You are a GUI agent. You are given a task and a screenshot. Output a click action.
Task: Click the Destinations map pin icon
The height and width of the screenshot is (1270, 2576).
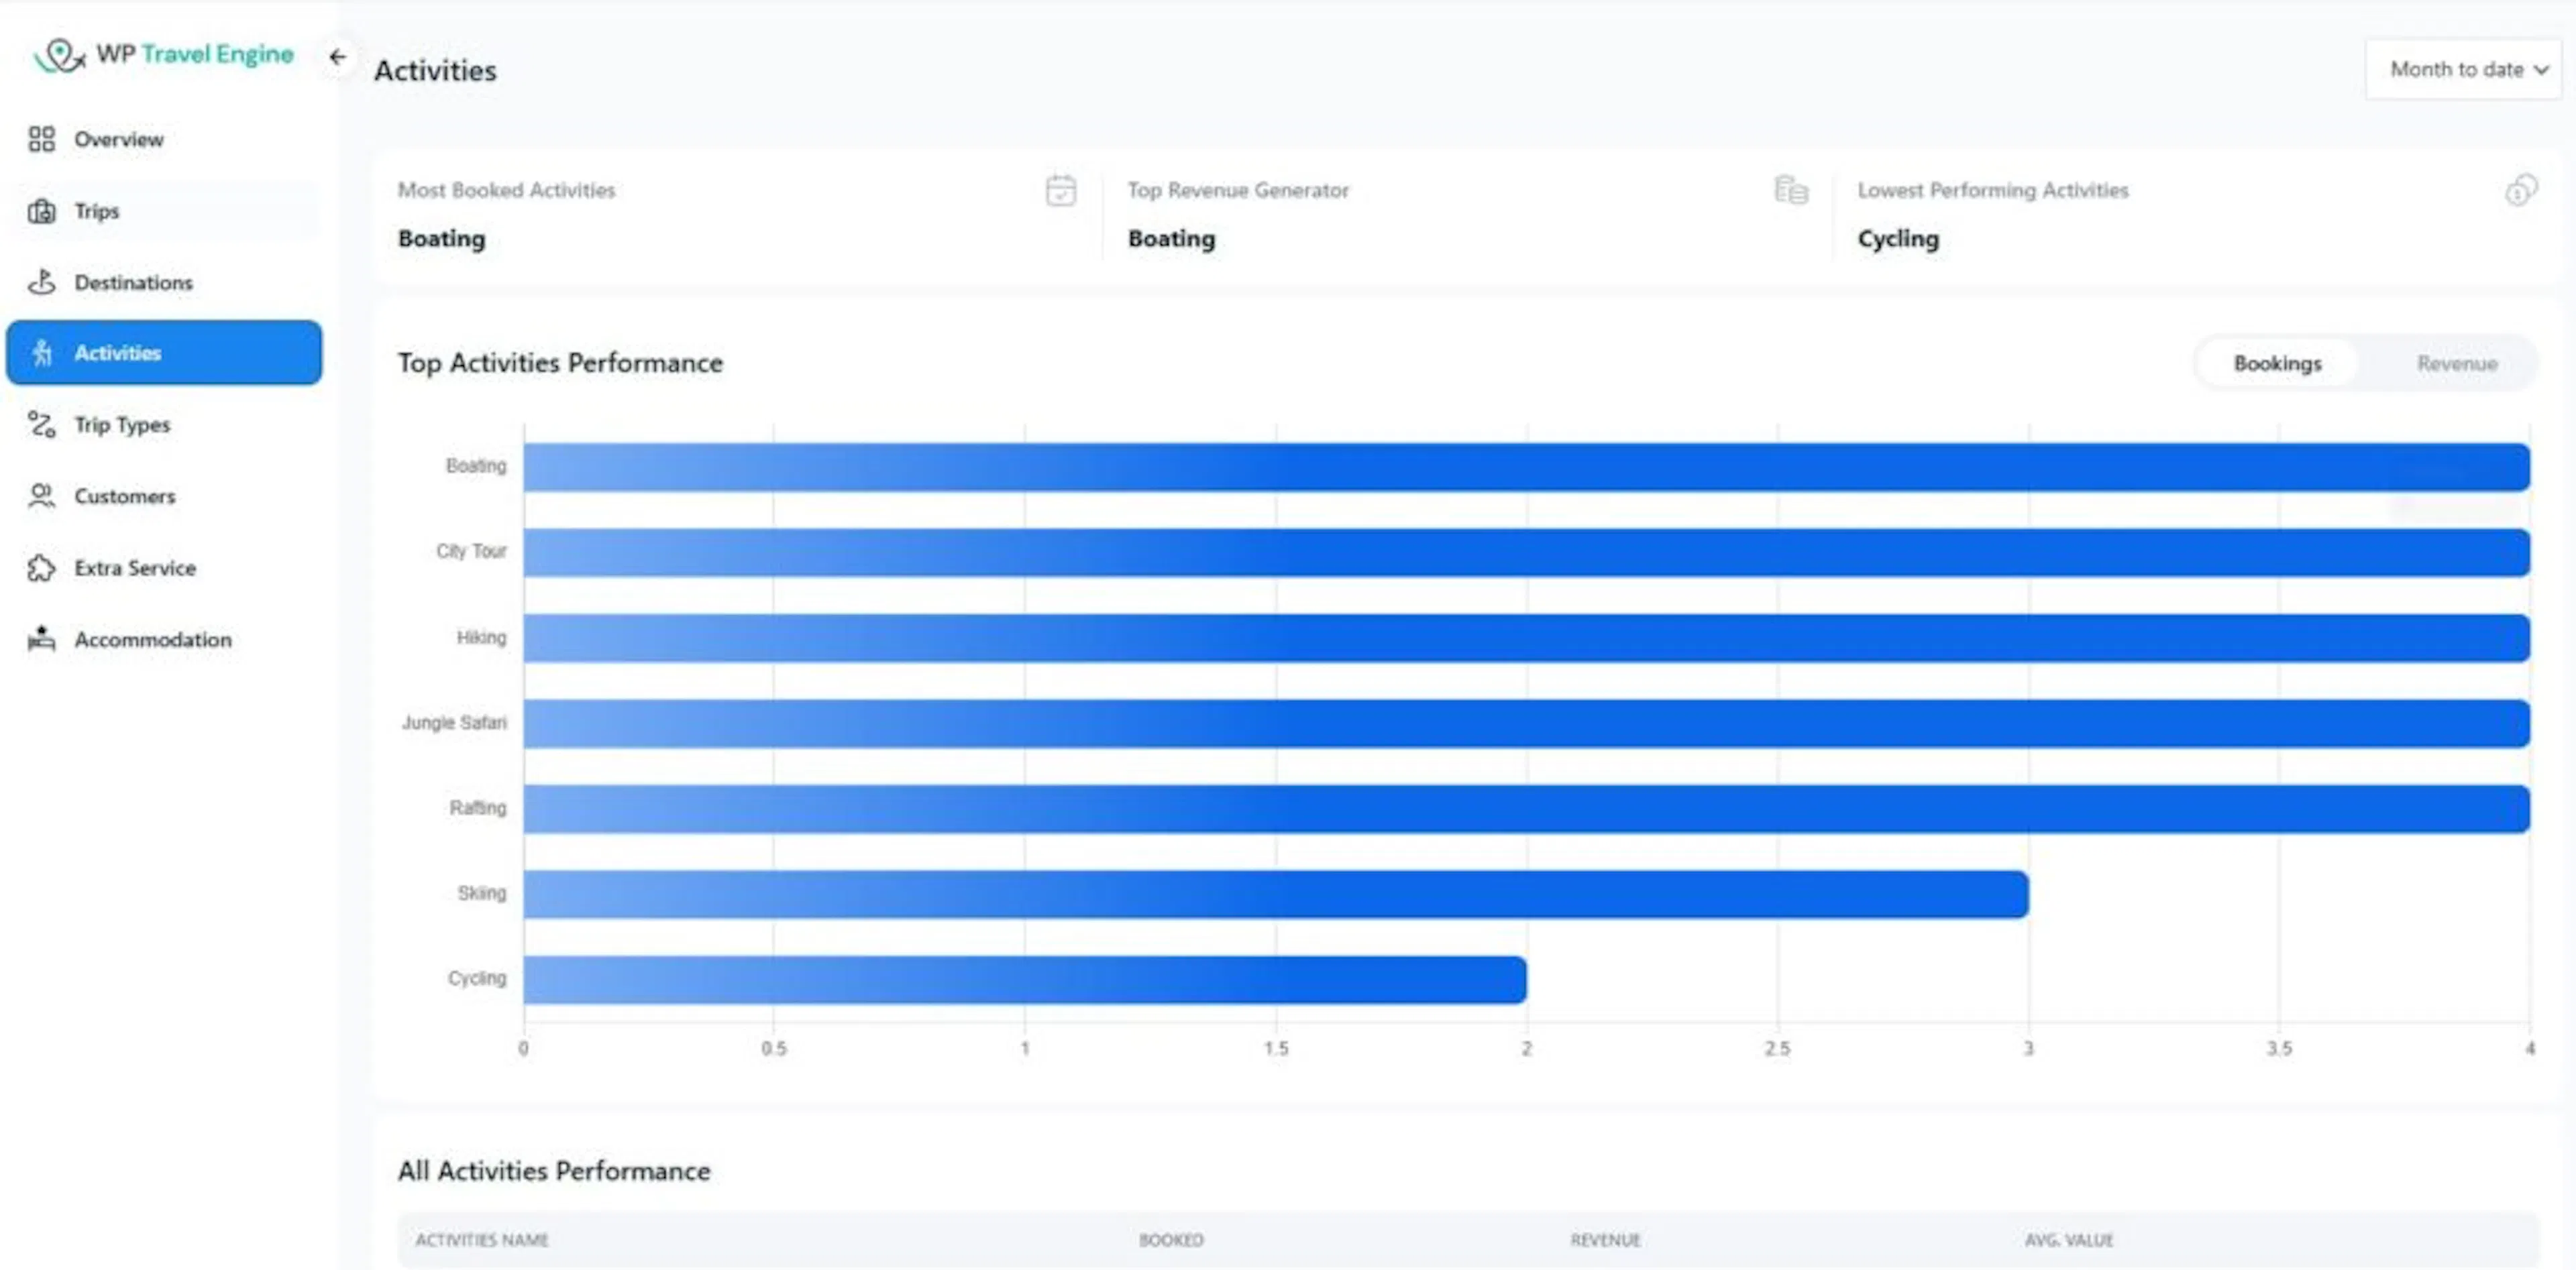click(41, 282)
